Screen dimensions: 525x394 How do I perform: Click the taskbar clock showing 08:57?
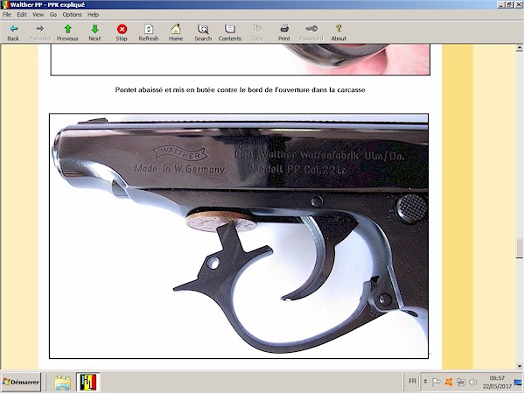coord(497,383)
